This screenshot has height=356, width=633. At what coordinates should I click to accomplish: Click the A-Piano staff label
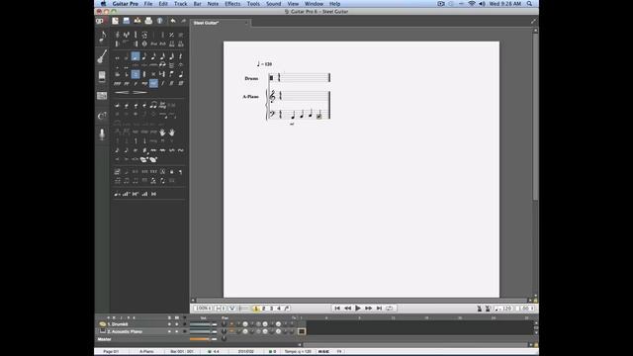(x=250, y=97)
